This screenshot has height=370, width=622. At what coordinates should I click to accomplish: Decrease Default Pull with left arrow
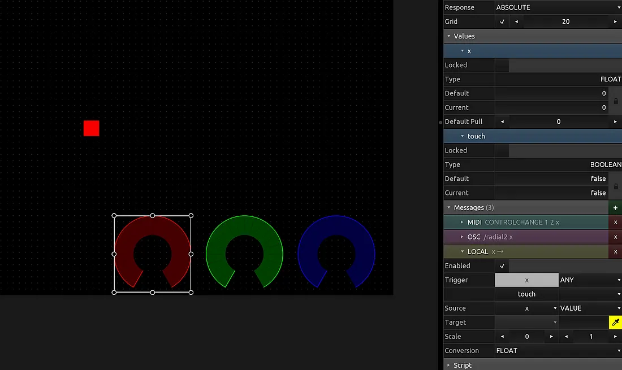pyautogui.click(x=502, y=121)
